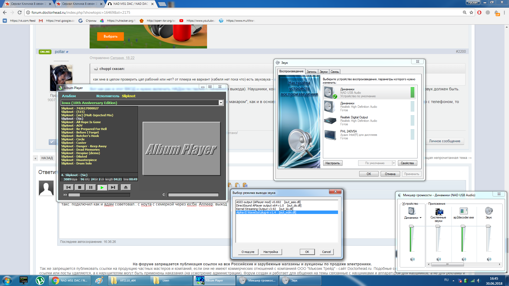Screen dimensions: 509x286
Task: Click Личное сообщение button
Action: 445,141
